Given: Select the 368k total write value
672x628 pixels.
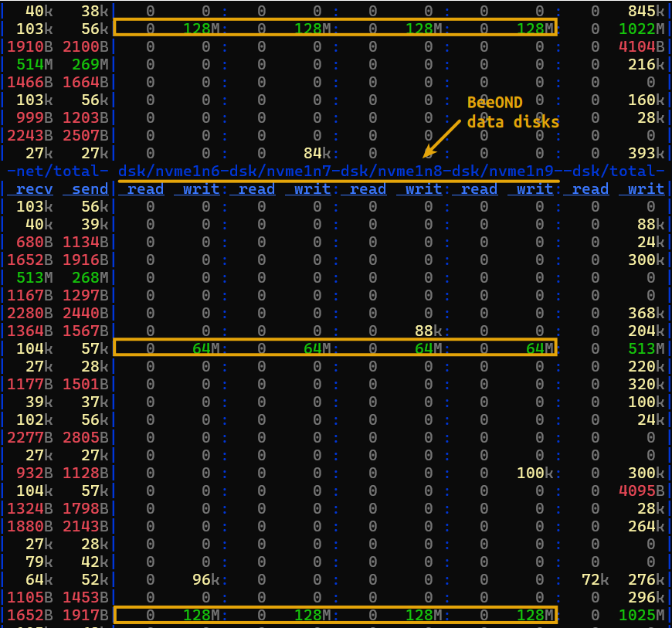Looking at the screenshot, I should [x=647, y=314].
